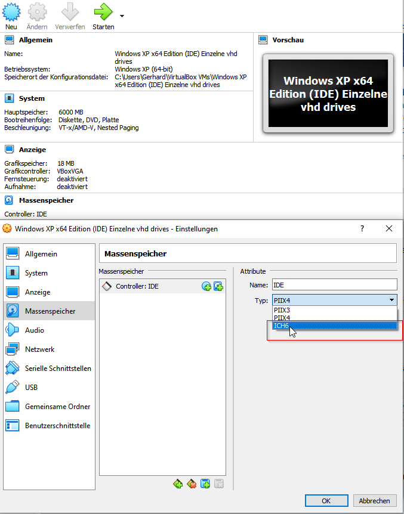Click Controller: IDE text in details pane
404x514 pixels.
click(x=26, y=214)
